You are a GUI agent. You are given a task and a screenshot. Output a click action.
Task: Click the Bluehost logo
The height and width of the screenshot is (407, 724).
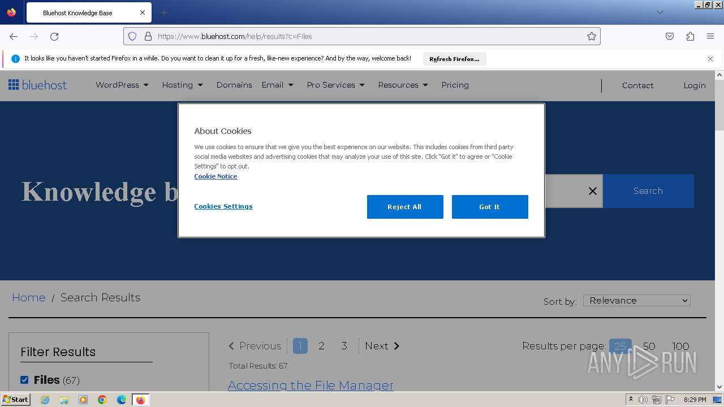point(37,85)
